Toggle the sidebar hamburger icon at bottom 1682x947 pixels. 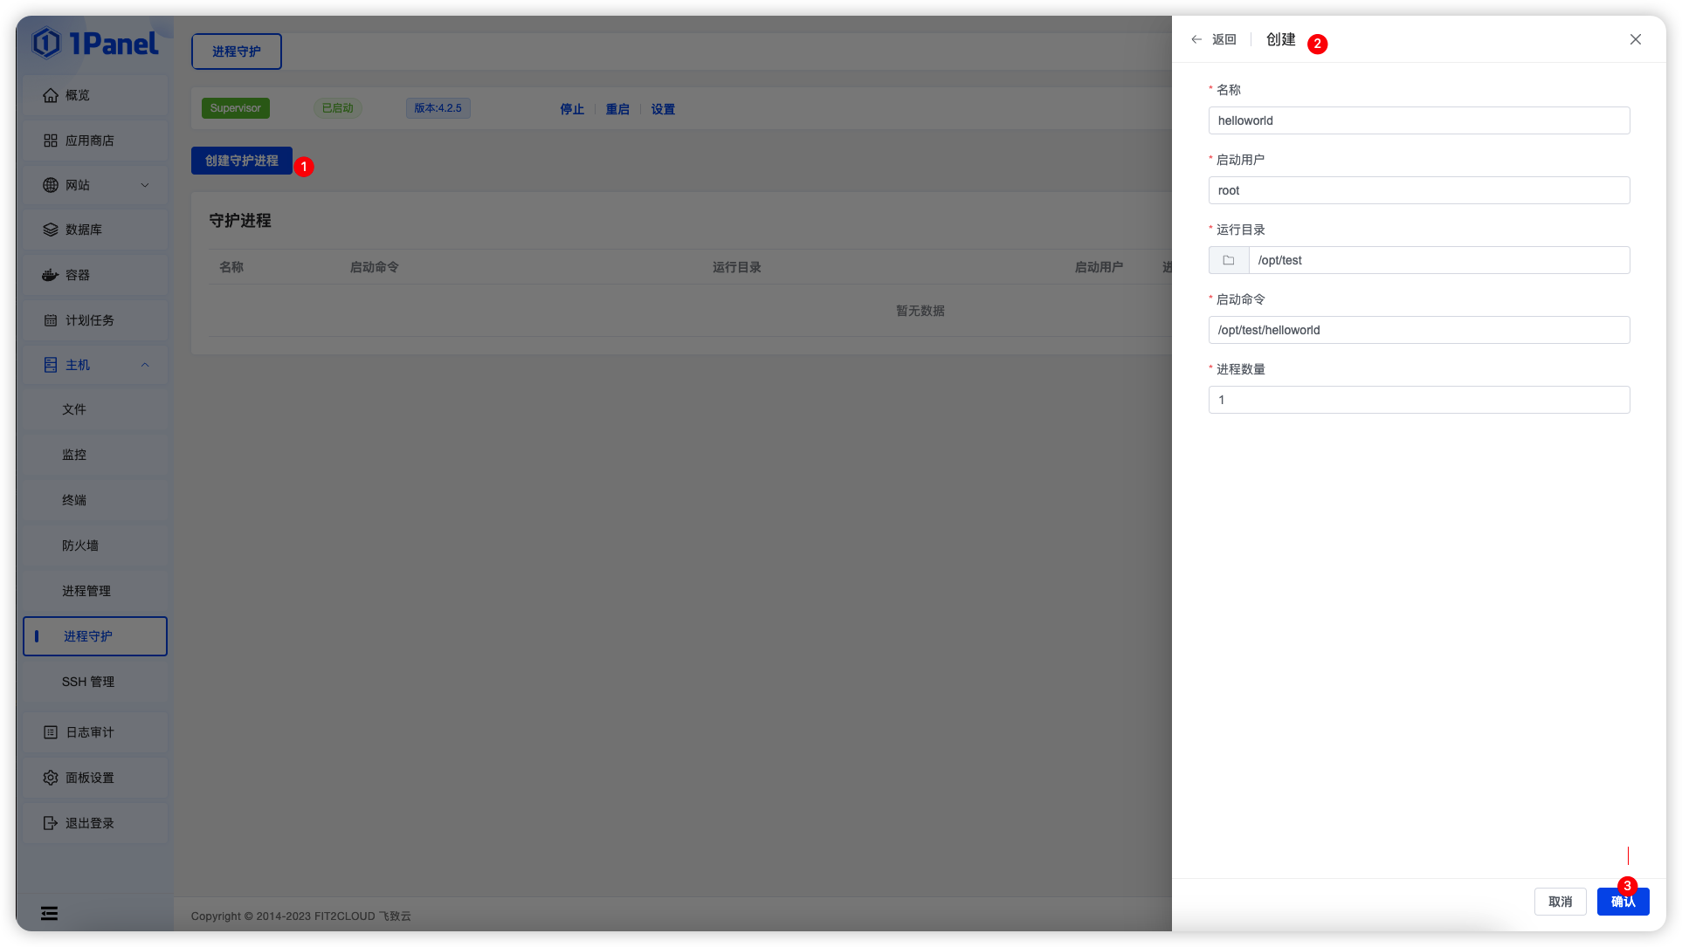(x=49, y=913)
